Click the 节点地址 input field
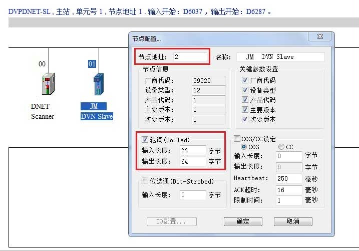The width and height of the screenshot is (359, 251). pos(189,57)
